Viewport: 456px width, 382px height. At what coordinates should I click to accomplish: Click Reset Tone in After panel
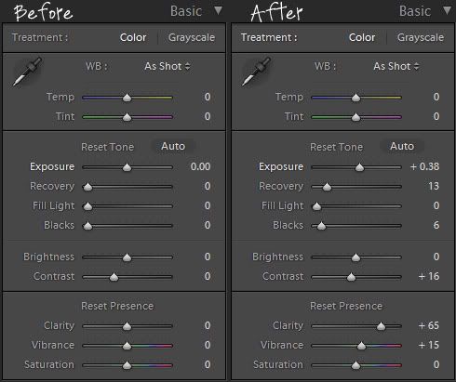336,147
